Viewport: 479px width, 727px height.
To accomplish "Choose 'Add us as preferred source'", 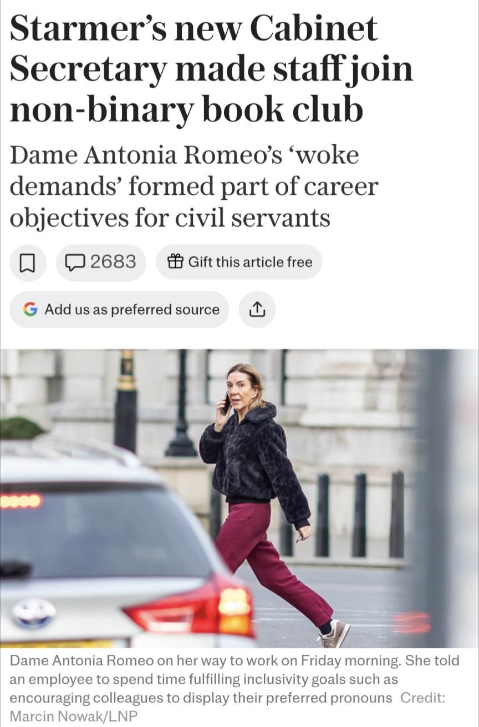I will point(119,310).
